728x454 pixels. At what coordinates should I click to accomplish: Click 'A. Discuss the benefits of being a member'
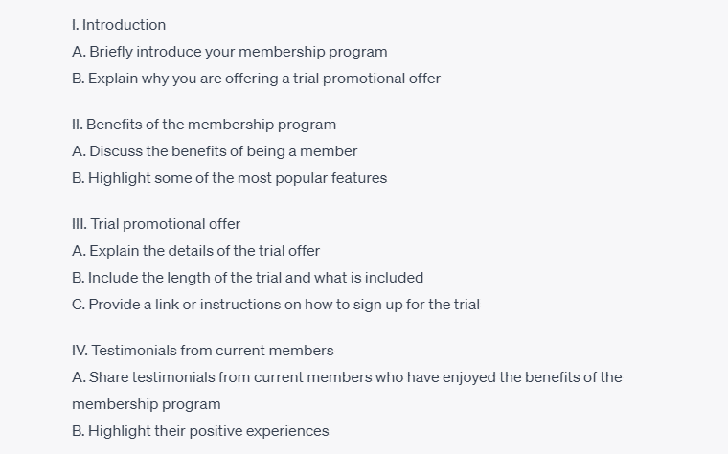pyautogui.click(x=215, y=151)
